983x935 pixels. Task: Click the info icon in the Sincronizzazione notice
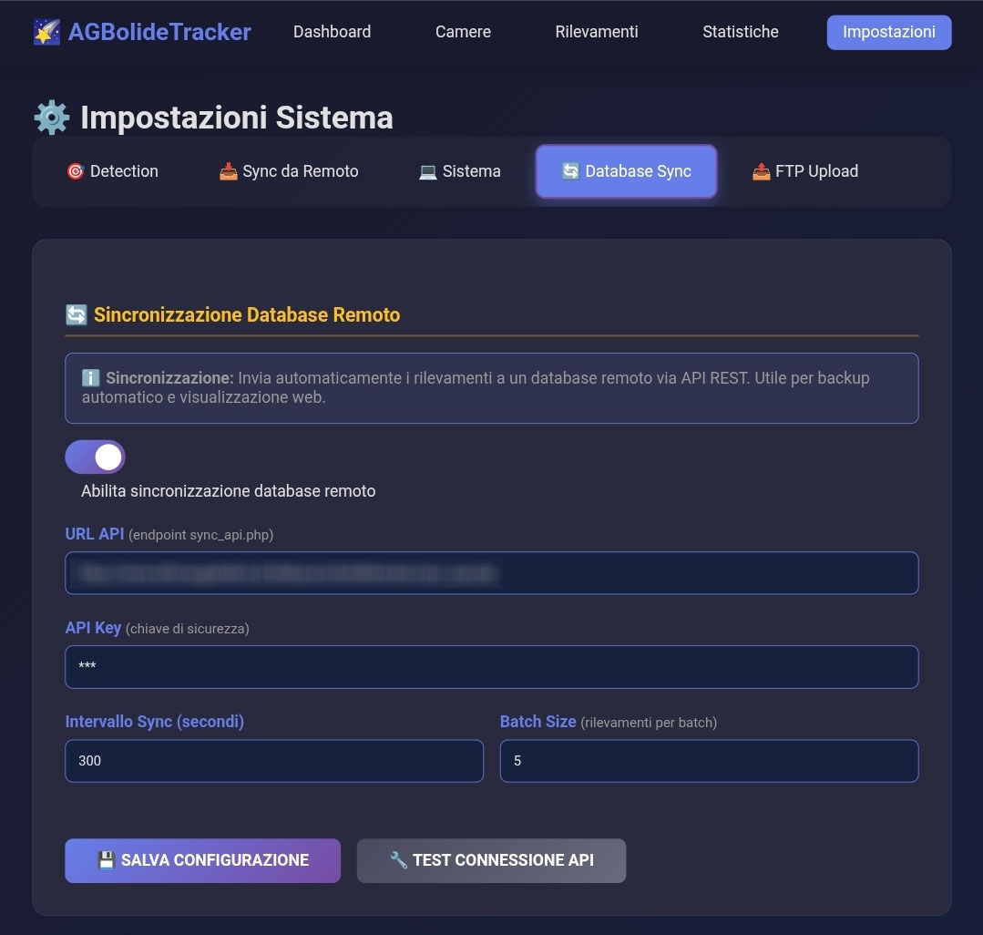[91, 378]
